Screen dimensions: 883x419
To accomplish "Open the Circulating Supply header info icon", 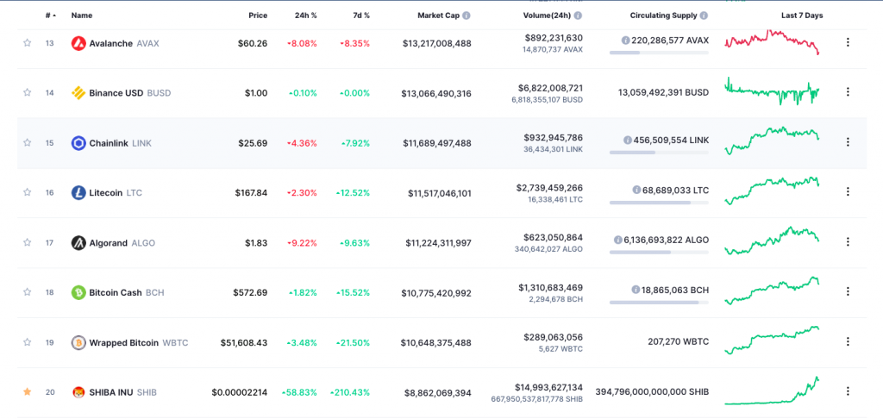I will 704,16.
